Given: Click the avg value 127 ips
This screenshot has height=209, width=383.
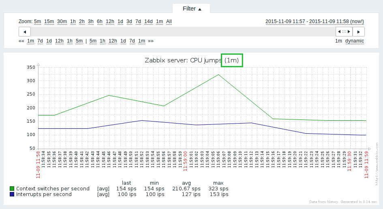Looking at the screenshot, I should coord(191,194).
